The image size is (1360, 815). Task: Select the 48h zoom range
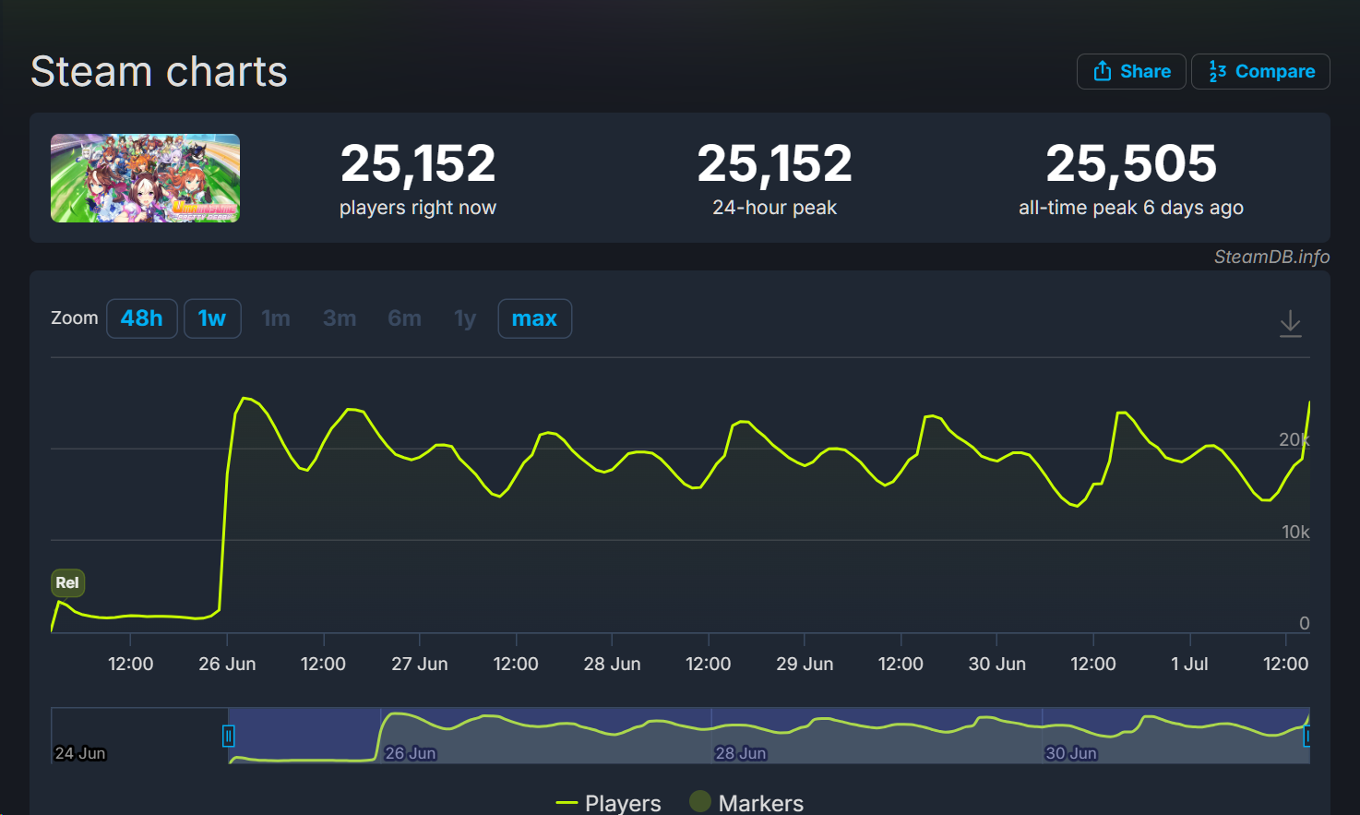142,318
